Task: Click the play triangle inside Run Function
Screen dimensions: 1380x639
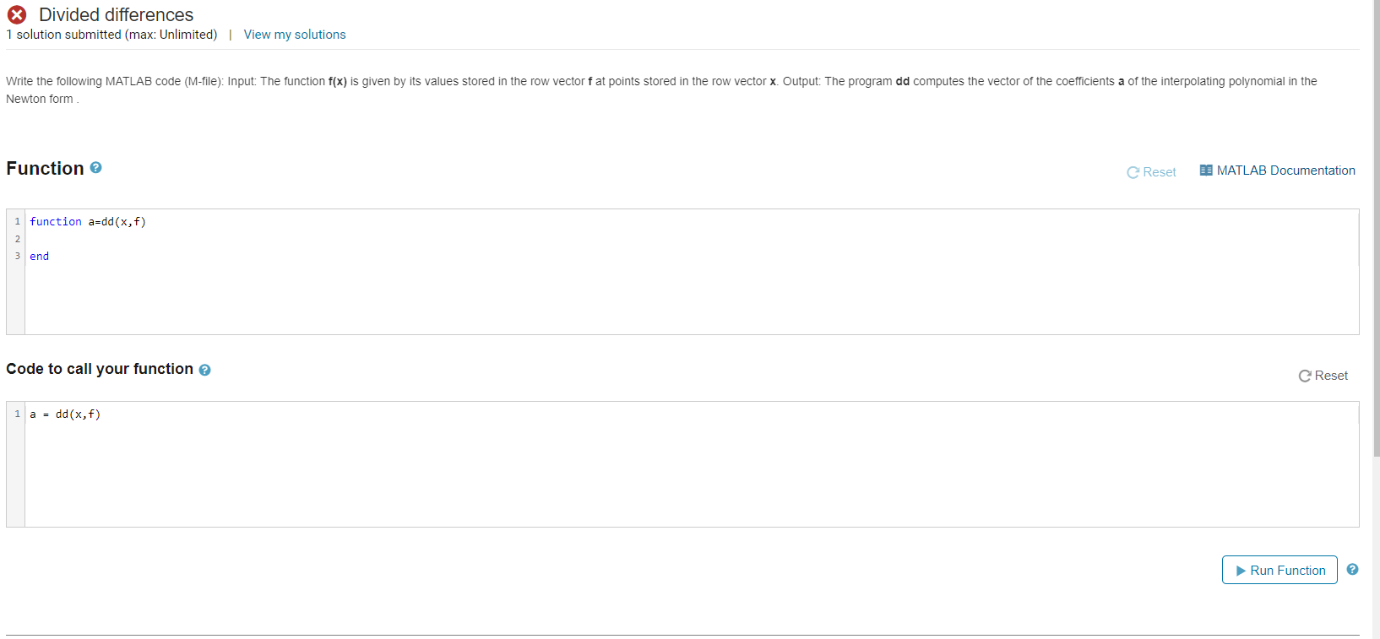Action: 1240,571
